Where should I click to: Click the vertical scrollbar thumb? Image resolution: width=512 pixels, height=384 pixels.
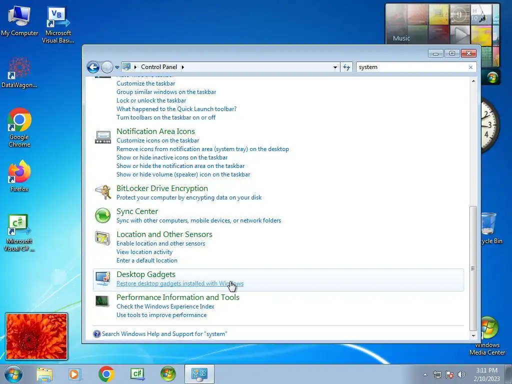tap(473, 268)
